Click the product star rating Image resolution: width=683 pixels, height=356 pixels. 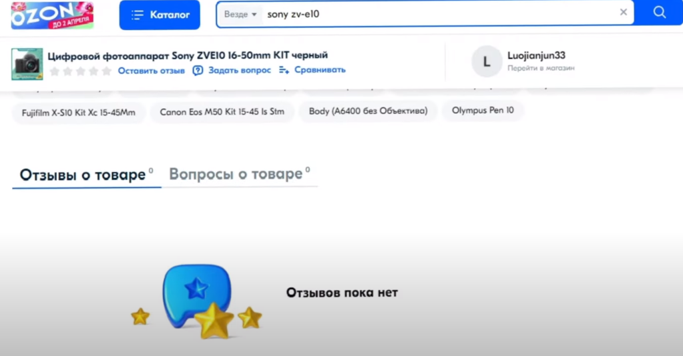click(80, 71)
